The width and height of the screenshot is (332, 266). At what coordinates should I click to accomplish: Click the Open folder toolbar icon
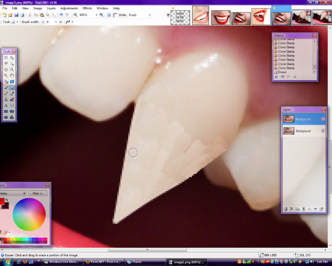point(10,15)
